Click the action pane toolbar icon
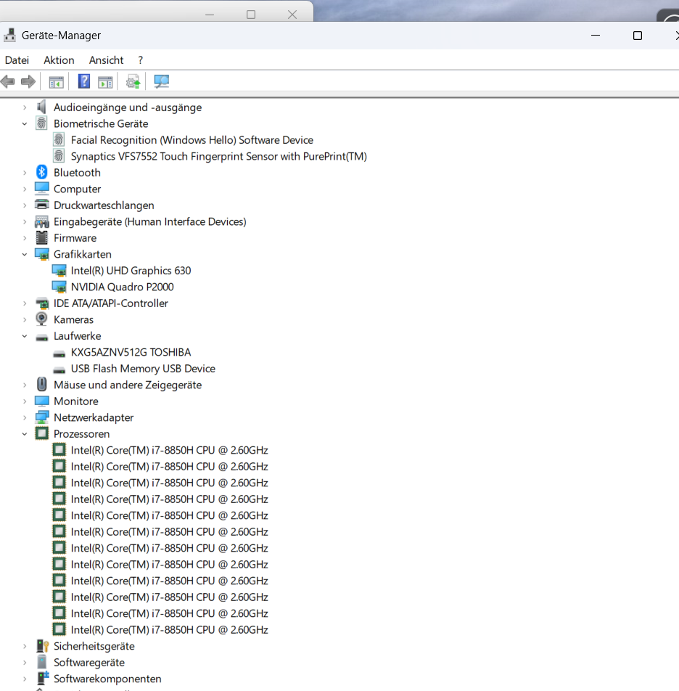The height and width of the screenshot is (691, 679). coord(105,82)
